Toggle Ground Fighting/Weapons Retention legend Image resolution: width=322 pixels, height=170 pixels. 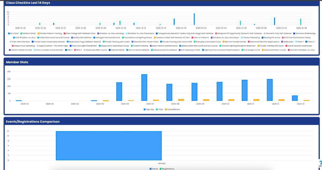pos(237,46)
